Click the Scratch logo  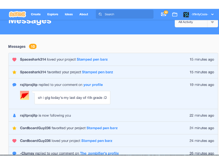click(17, 14)
